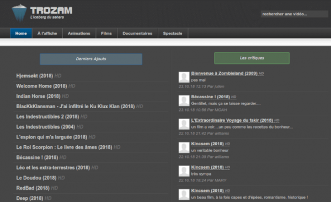
Task: Click review timestamp '23.10.18 10:56 Par MOAH'
Action: click(x=203, y=110)
